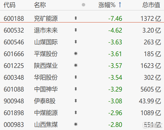164x130 pixels.
Task: Open the 中国神华 stock name
Action: pyautogui.click(x=46, y=89)
